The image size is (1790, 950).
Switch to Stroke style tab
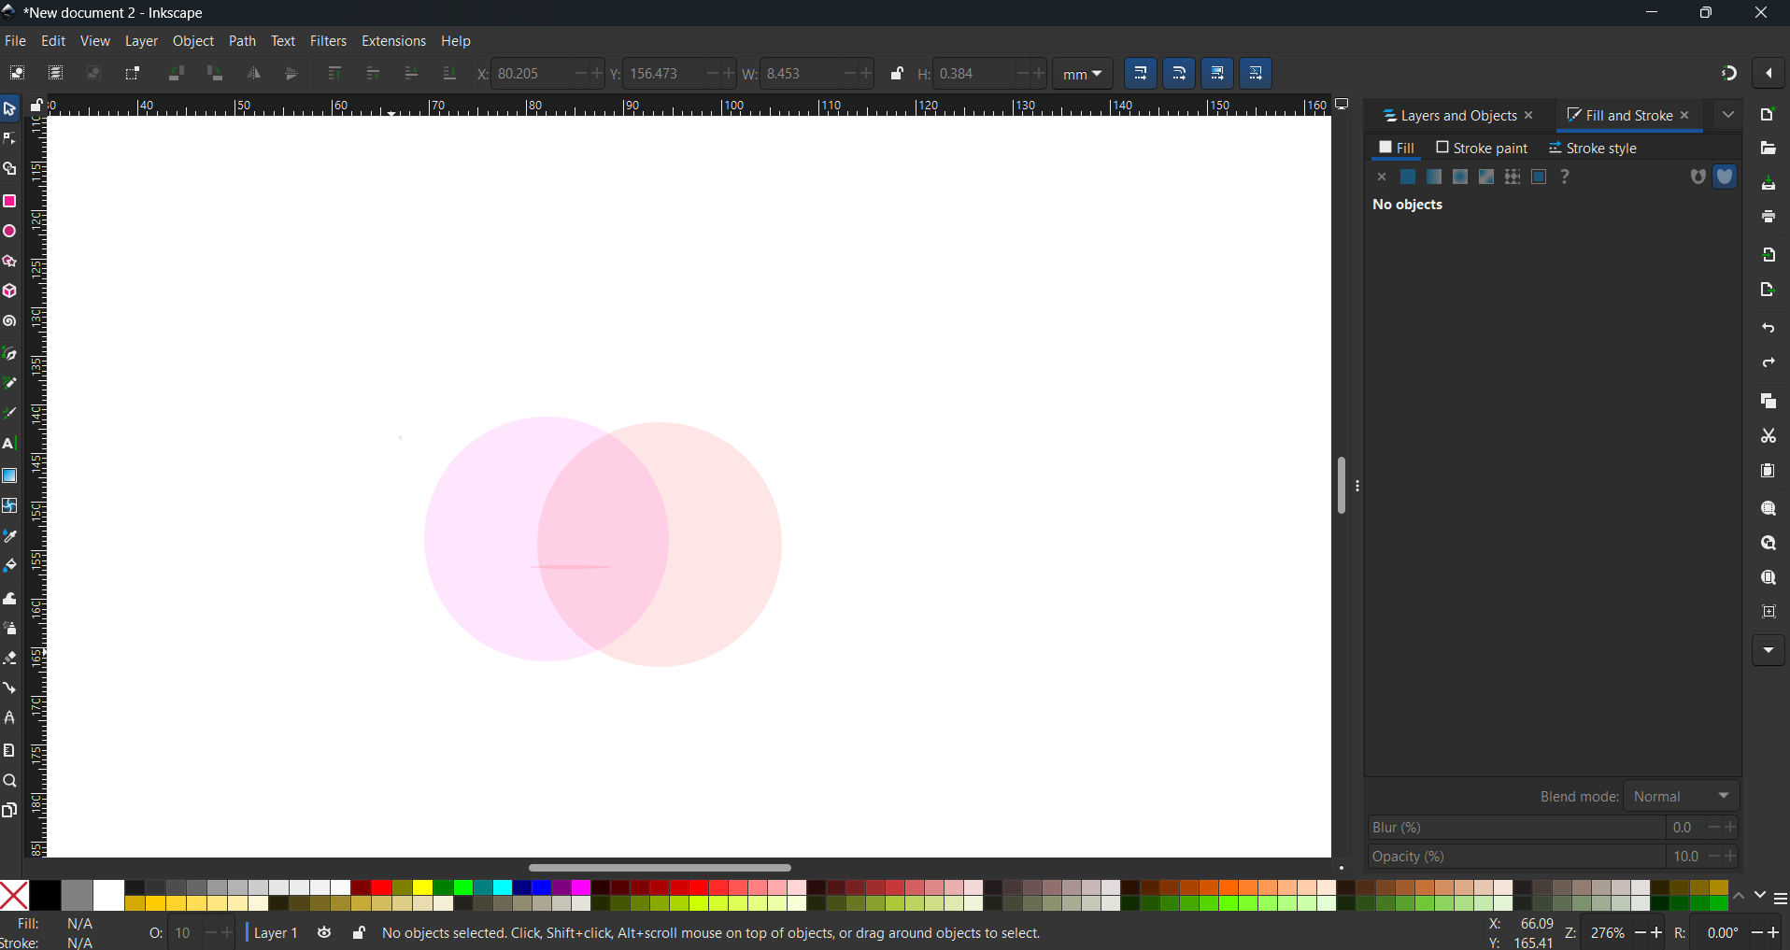click(1593, 148)
